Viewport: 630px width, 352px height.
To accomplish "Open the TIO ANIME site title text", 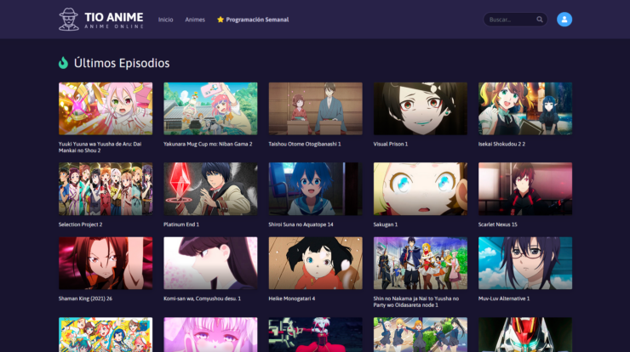I will point(114,17).
